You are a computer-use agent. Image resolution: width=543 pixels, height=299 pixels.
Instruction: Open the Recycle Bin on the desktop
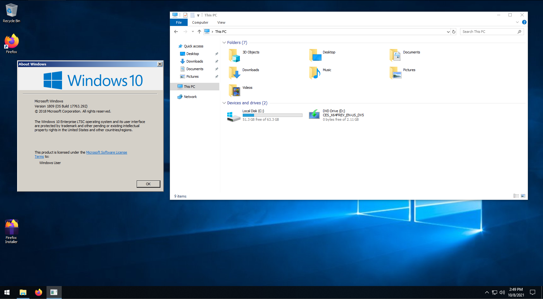11,10
